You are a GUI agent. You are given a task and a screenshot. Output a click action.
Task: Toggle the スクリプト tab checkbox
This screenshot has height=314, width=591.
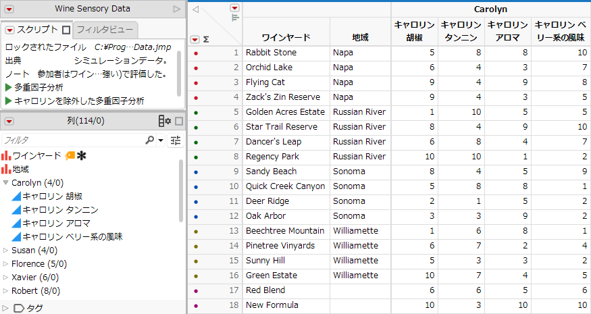[66, 30]
